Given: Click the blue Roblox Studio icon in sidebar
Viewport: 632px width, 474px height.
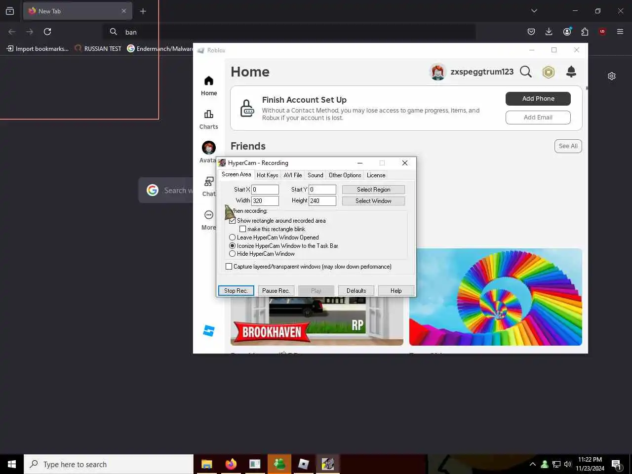Looking at the screenshot, I should coord(209,331).
